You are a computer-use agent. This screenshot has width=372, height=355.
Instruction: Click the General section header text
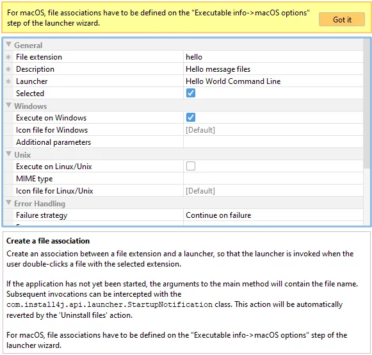[28, 45]
